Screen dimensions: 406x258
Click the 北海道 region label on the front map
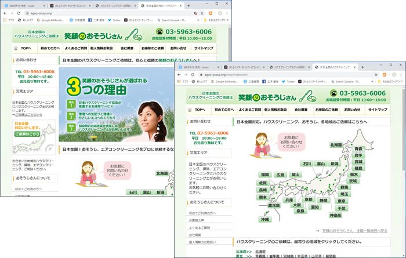click(336, 145)
